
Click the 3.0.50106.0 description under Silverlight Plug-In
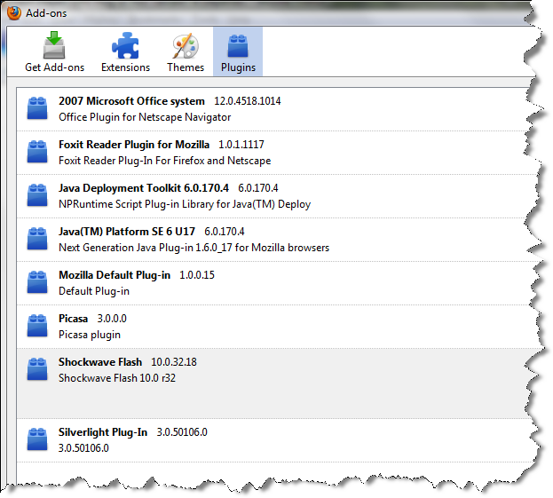[83, 448]
